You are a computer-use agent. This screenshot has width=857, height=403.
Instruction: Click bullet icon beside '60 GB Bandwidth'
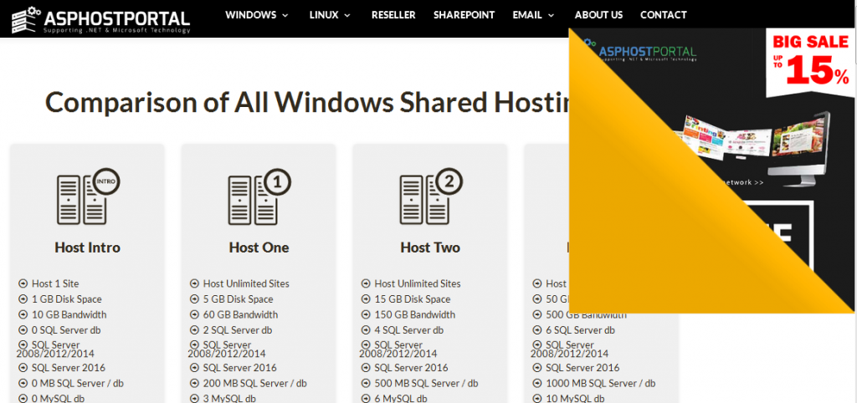point(194,314)
